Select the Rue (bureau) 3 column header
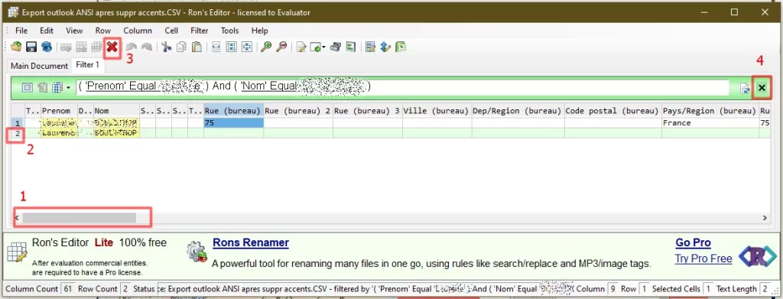This screenshot has width=783, height=299. pyautogui.click(x=368, y=110)
